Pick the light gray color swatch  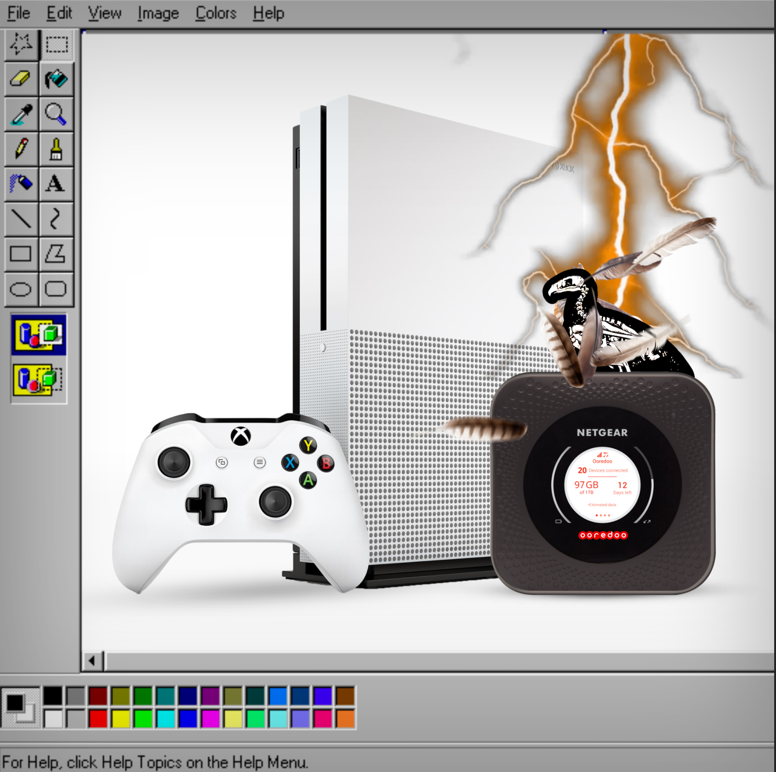(x=76, y=719)
